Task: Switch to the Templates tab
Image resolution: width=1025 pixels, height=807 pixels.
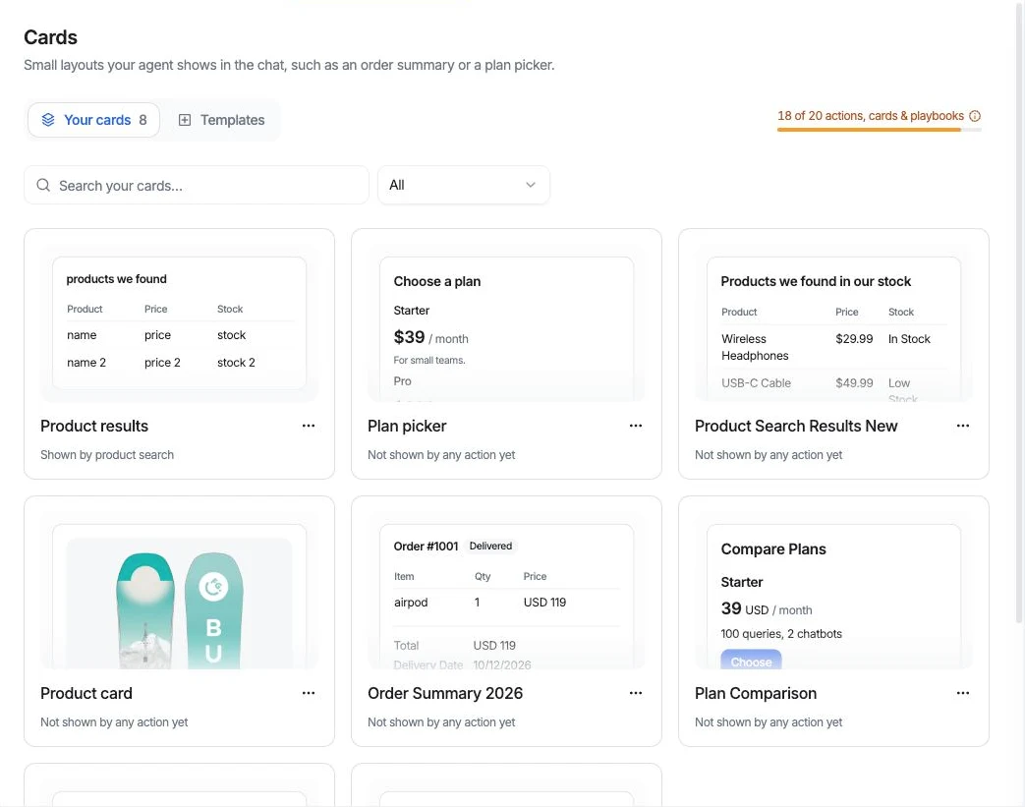Action: click(221, 120)
